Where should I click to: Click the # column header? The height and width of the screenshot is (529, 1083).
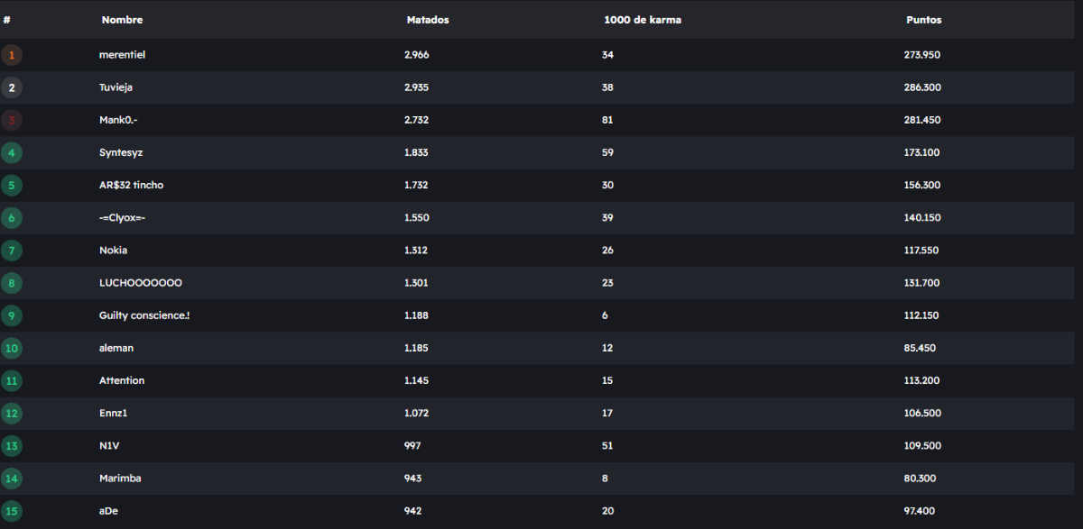click(7, 20)
